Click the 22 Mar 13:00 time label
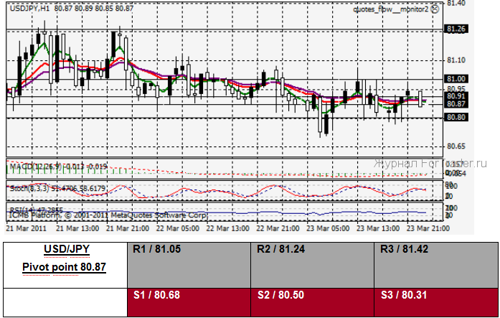The height and width of the screenshot is (318, 500). coord(227,228)
